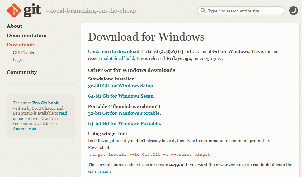
Task: Click the 'Portable ("thumbdrive edition")' subheading
Action: pyautogui.click(x=124, y=106)
